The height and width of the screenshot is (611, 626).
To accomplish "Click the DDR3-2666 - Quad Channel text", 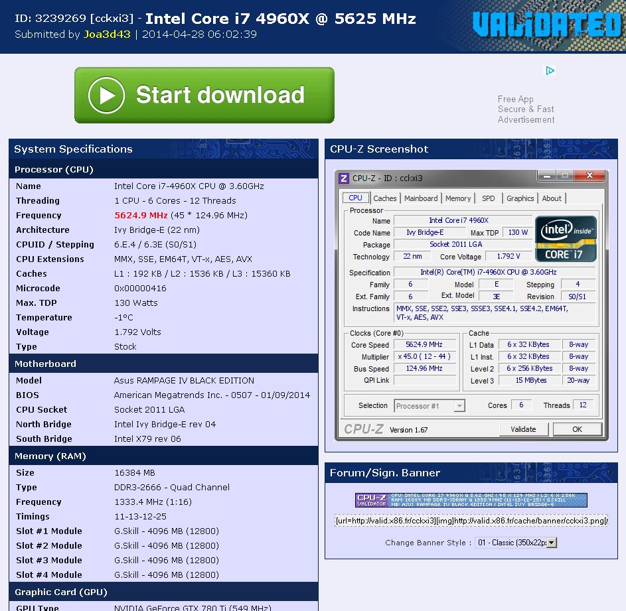I will 172,488.
